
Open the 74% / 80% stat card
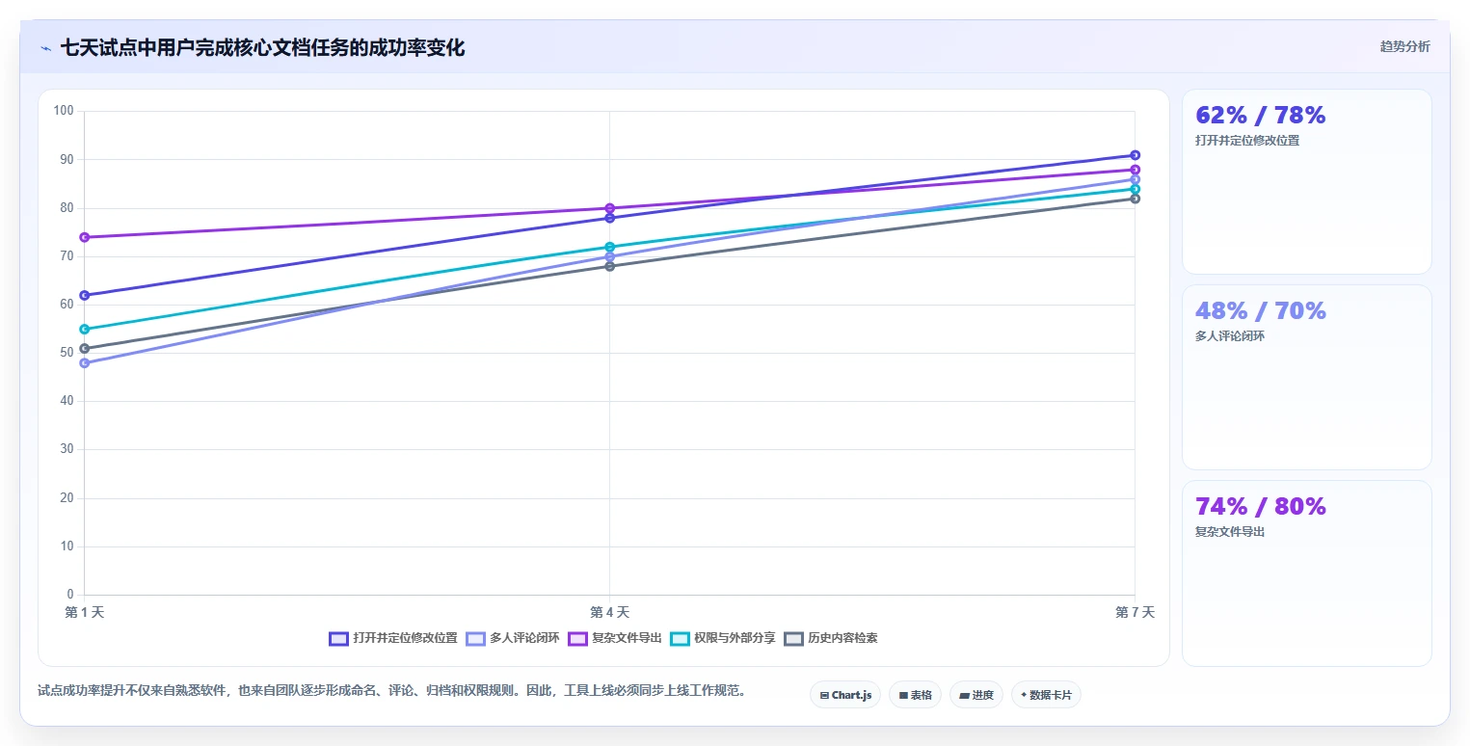click(x=1306, y=573)
